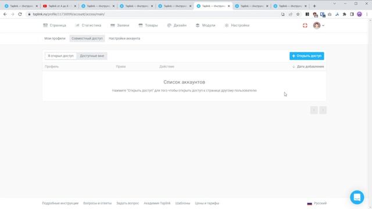Screen dimensions: 372x209
Task: Go to the Заявки section
Action: pos(120,26)
